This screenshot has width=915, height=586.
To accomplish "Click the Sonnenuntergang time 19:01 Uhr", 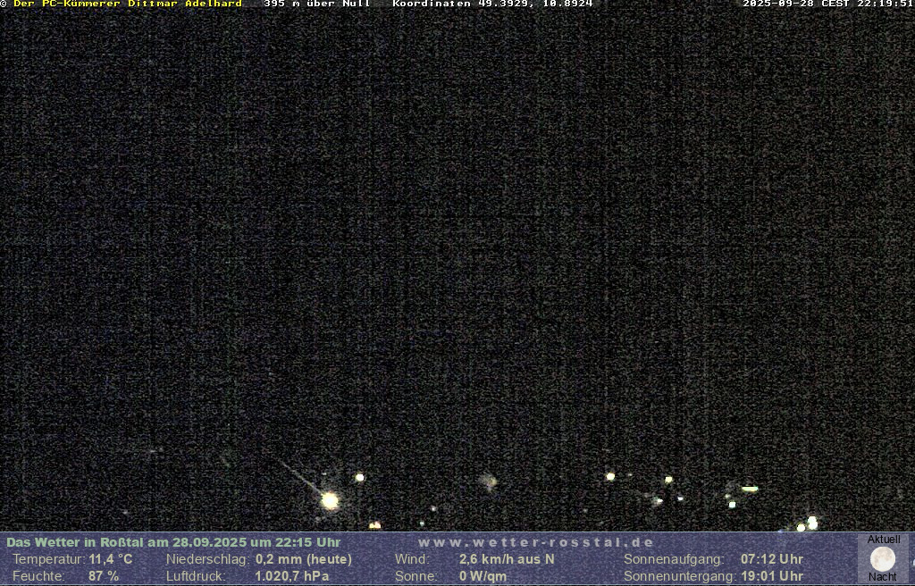I will (x=771, y=576).
